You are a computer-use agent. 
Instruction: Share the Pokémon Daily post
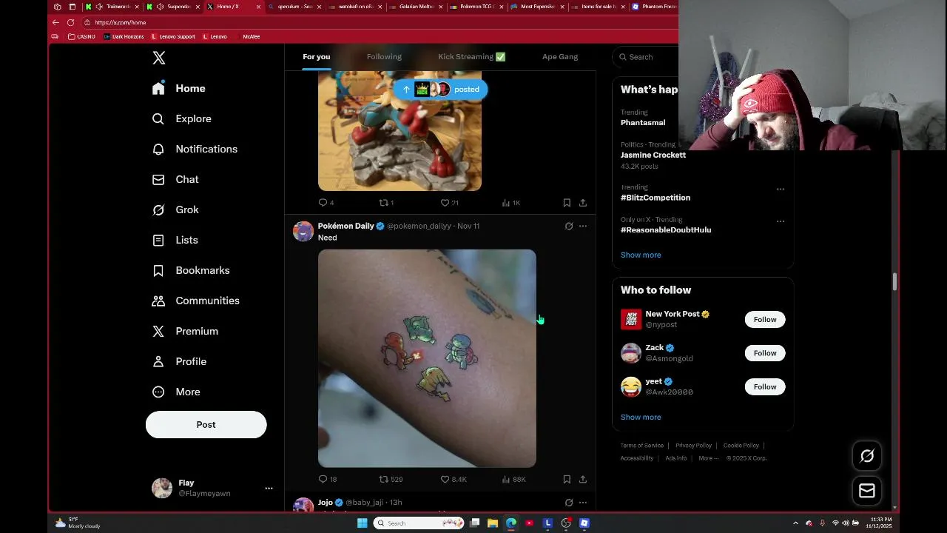click(x=583, y=479)
